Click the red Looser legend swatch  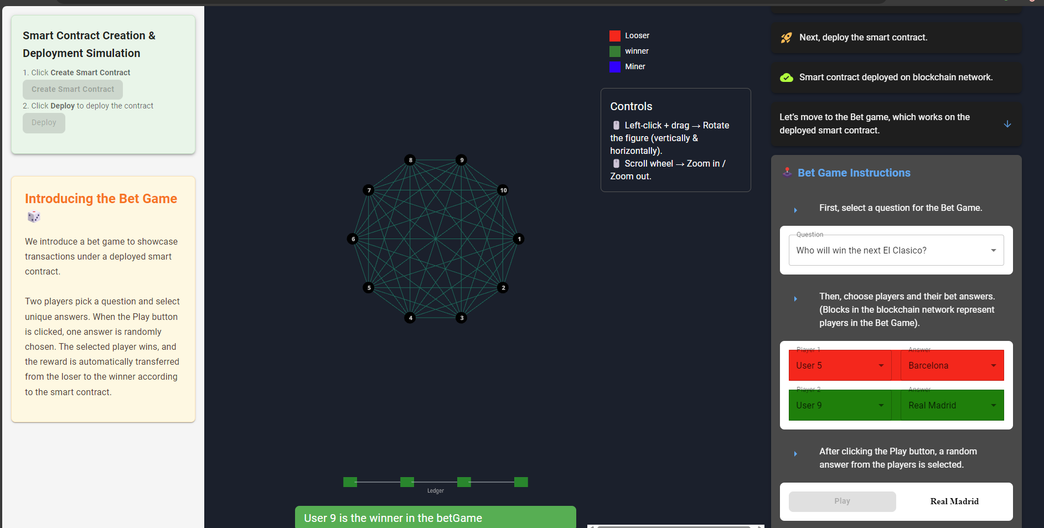pos(614,36)
